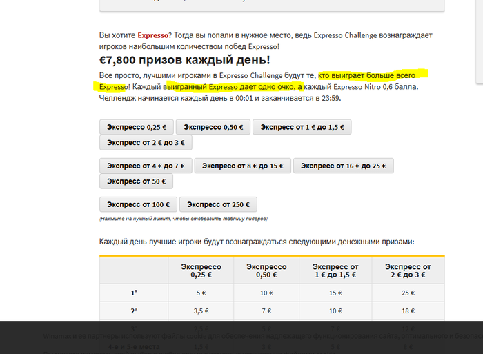This screenshot has height=354, width=483.
Task: Click the hint text Нажмите на нужный лимит
Action: (184, 219)
